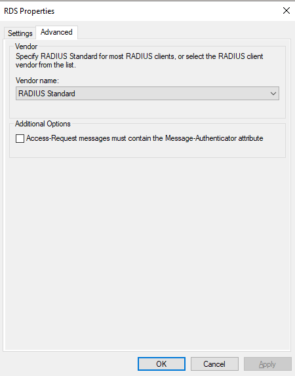Click the Additional Options group heading
295x376 pixels.
pyautogui.click(x=43, y=124)
